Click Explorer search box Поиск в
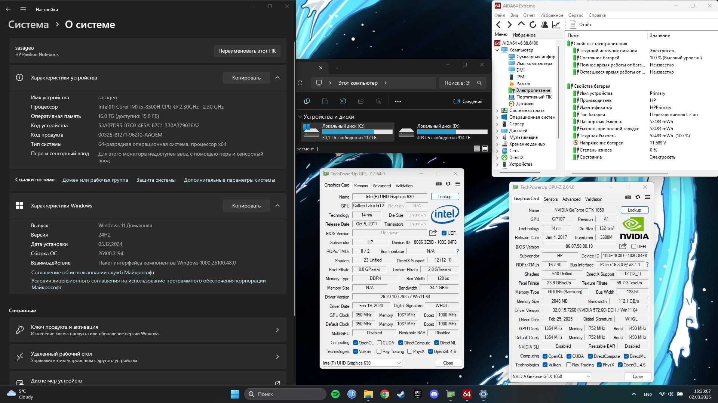Viewport: 718px width, 403px height. coord(463,83)
